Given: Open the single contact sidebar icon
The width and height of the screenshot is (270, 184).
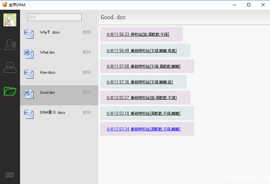Looking at the screenshot, I should [10, 44].
